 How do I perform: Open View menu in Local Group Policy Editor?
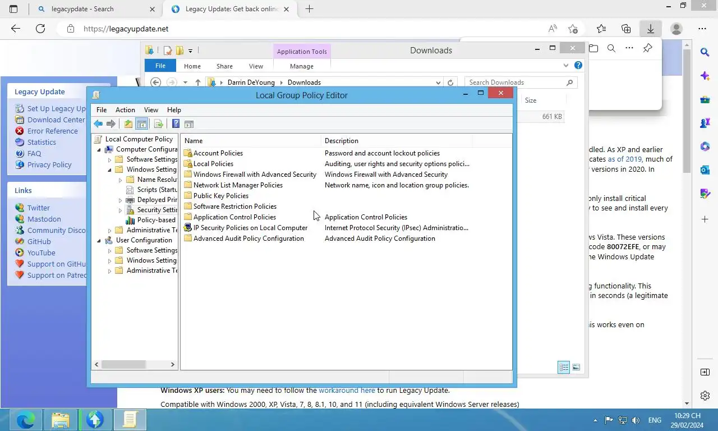(x=151, y=110)
